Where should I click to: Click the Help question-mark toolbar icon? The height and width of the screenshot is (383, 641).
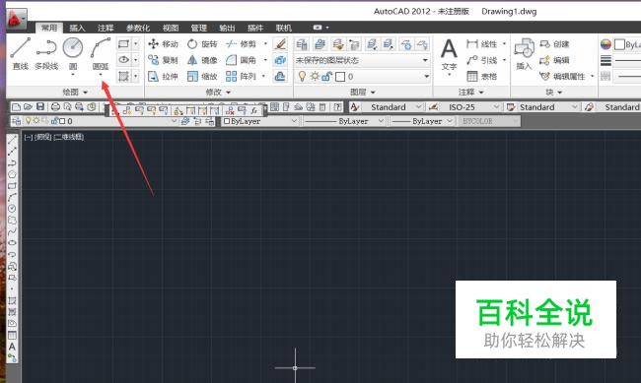337,107
